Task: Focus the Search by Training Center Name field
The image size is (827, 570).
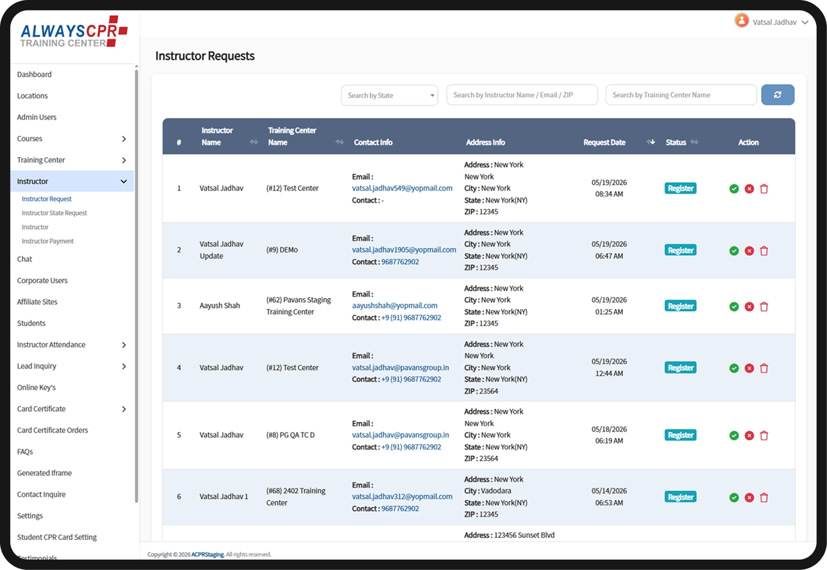Action: [x=681, y=95]
